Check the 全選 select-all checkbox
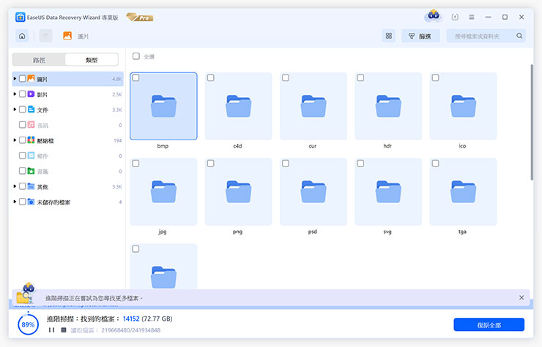This screenshot has height=347, width=542. [x=135, y=56]
